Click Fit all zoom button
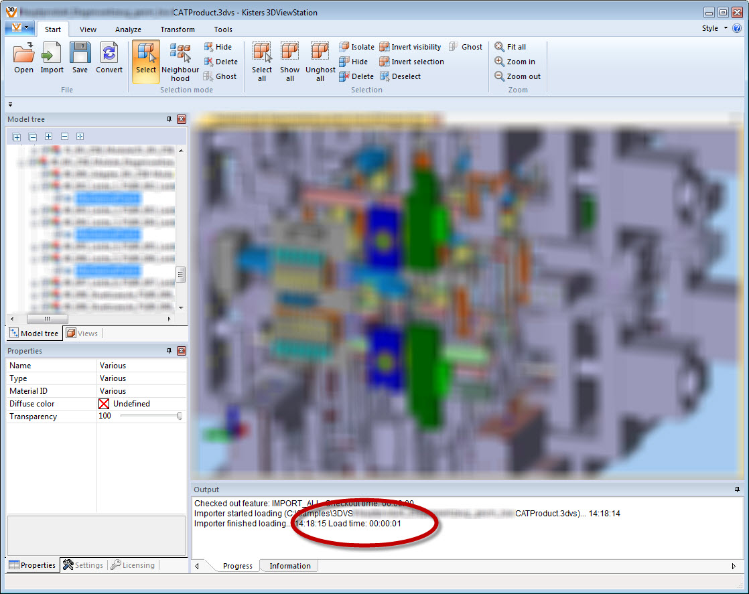Screen dimensions: 749x594 click(x=510, y=47)
